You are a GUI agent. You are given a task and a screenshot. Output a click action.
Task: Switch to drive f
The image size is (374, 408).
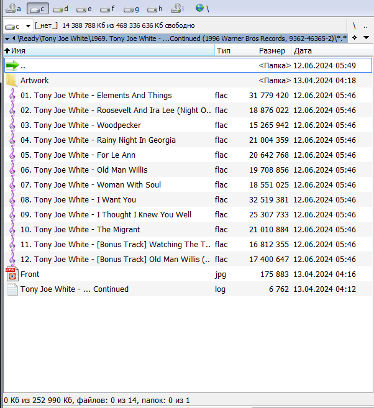(x=107, y=9)
